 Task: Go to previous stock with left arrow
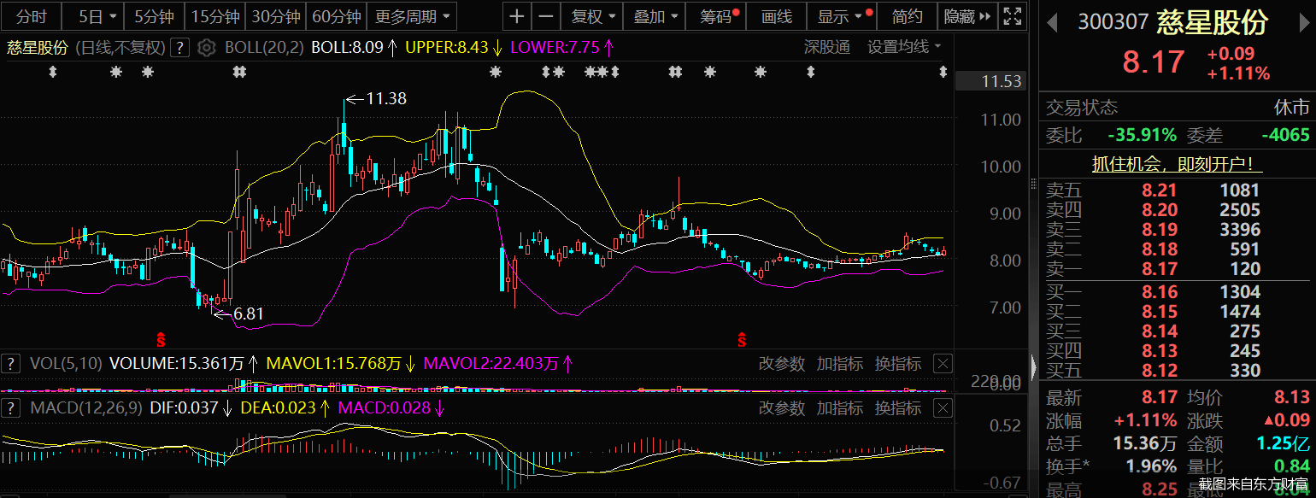pyautogui.click(x=1053, y=22)
